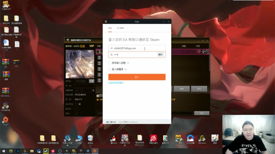Click the send button in battle platform chat
Screen dimensions: 275x154
click(x=202, y=113)
